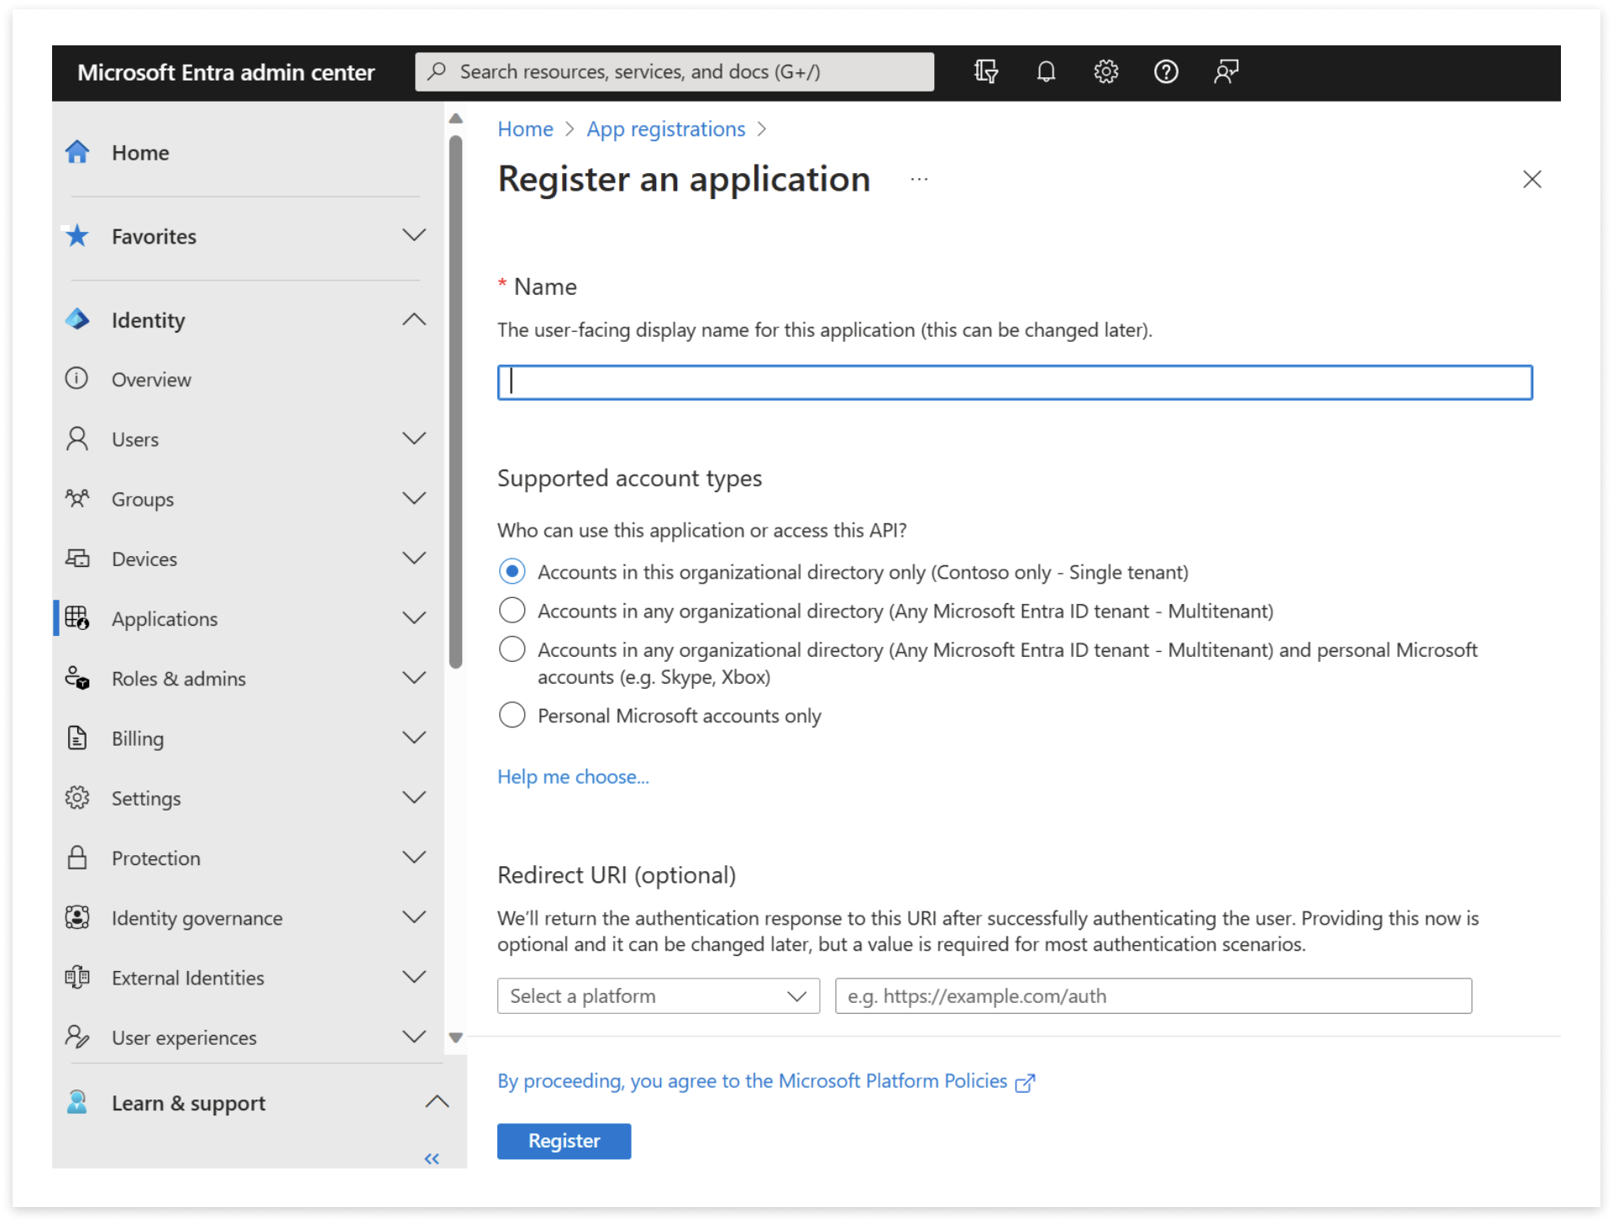Click the feedback icon near the search bar
1613x1223 pixels.
click(x=985, y=71)
